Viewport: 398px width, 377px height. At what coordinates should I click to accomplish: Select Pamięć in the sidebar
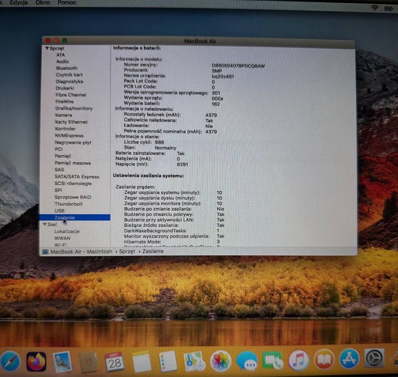(63, 156)
